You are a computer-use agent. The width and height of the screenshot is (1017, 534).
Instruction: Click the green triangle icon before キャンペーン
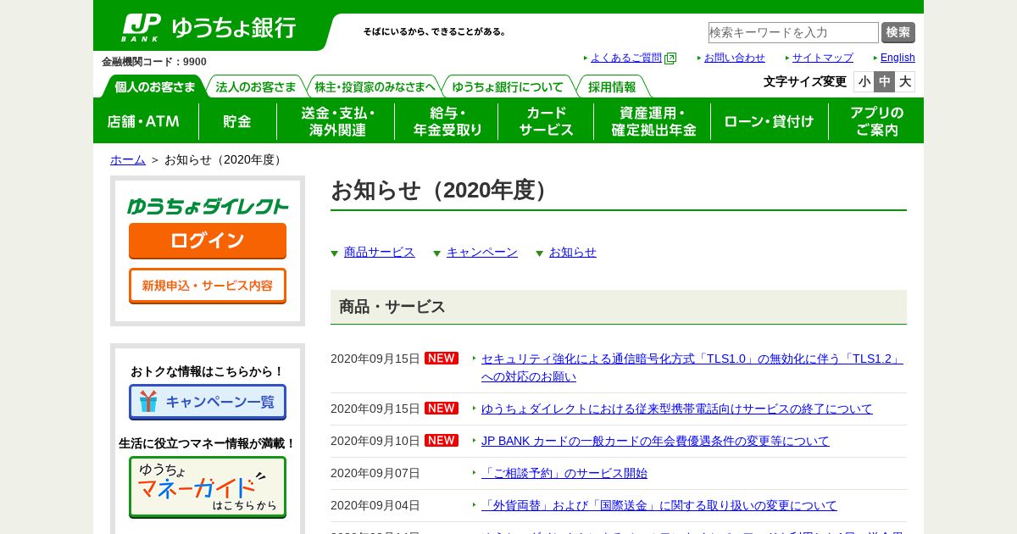point(437,253)
